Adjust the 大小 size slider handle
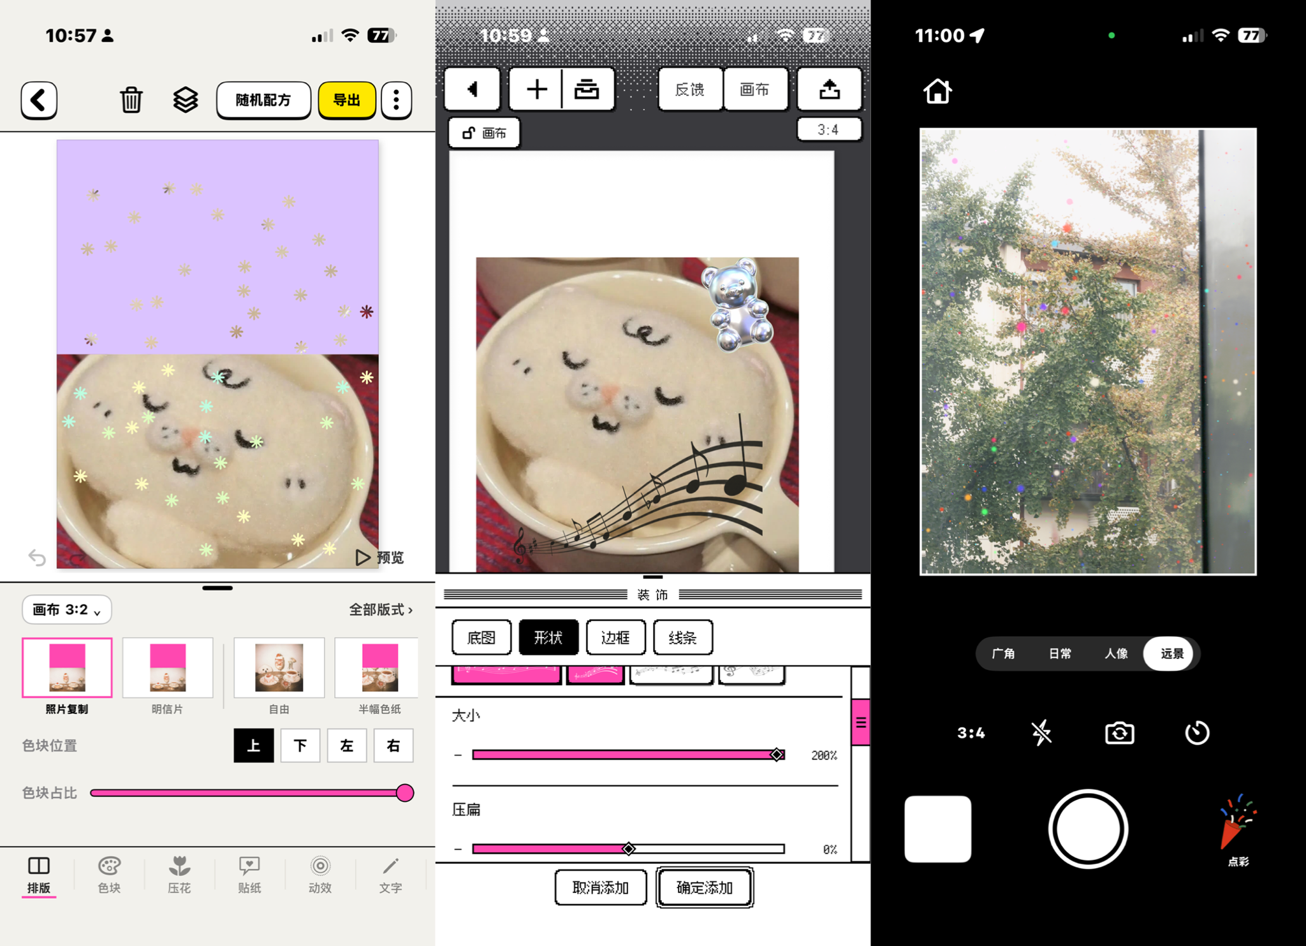This screenshot has width=1306, height=946. [x=777, y=755]
